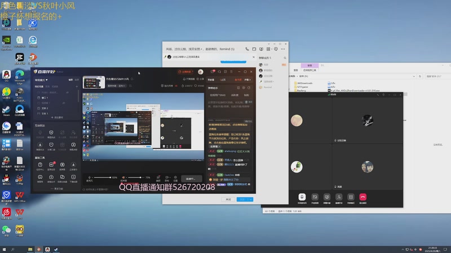Open the streamer avatar in streaming app
This screenshot has height=253, width=451.
(201, 72)
